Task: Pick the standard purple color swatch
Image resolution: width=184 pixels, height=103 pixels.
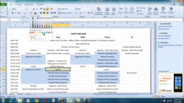Action: pyautogui.click(x=51, y=33)
